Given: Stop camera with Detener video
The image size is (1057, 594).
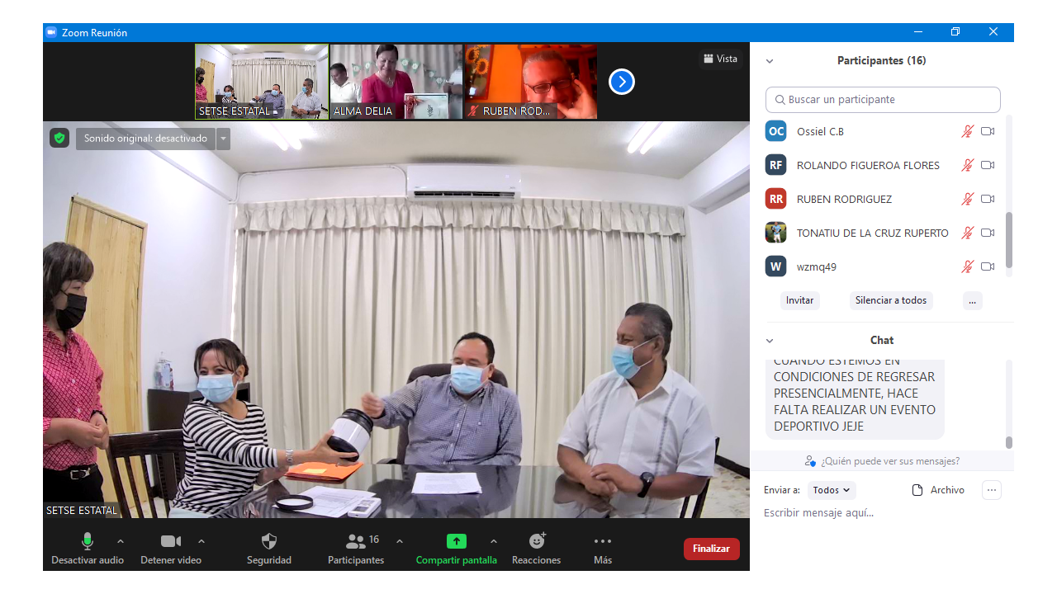Looking at the screenshot, I should (171, 541).
